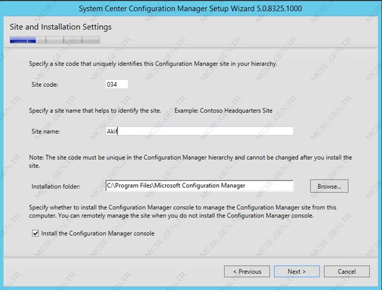Click the first filled progress bar segment

(x=19, y=40)
